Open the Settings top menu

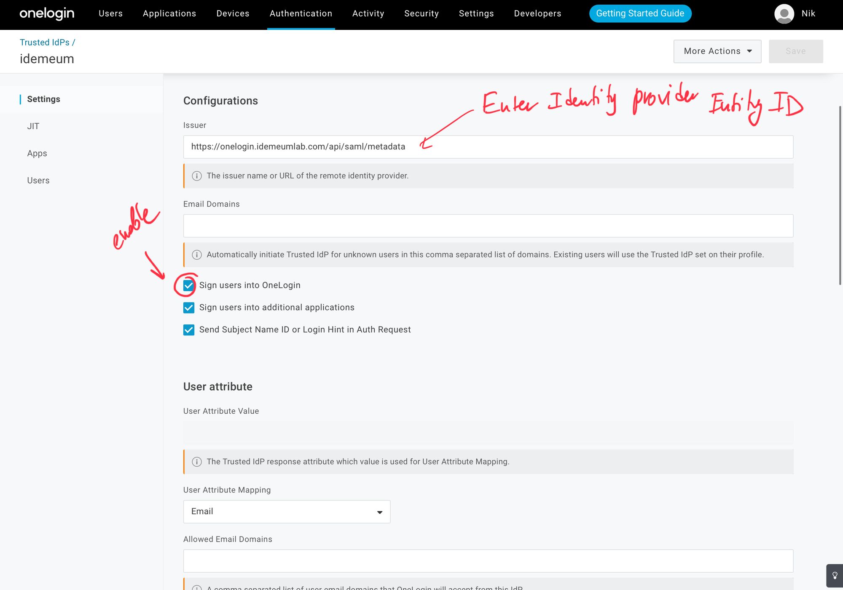coord(476,13)
